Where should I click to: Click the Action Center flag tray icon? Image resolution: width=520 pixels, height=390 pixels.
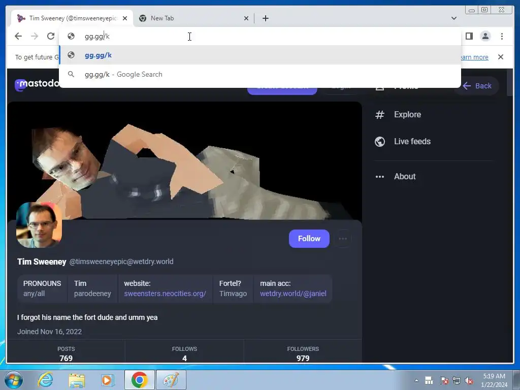(x=444, y=380)
